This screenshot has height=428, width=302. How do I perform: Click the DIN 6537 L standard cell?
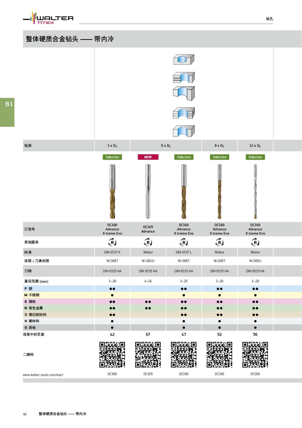click(184, 252)
